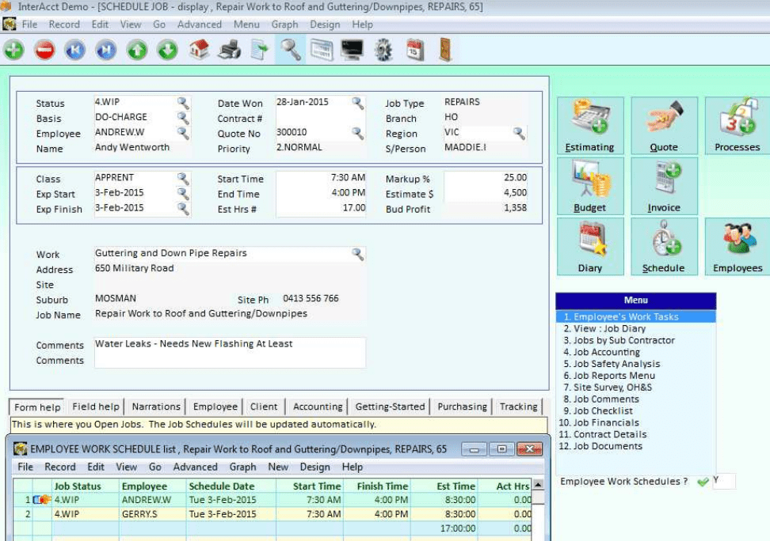Open the Employees tile

[738, 246]
